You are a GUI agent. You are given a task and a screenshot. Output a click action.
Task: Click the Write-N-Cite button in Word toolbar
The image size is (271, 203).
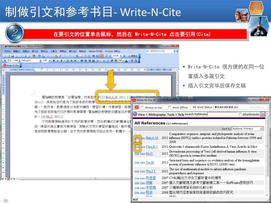11,65
